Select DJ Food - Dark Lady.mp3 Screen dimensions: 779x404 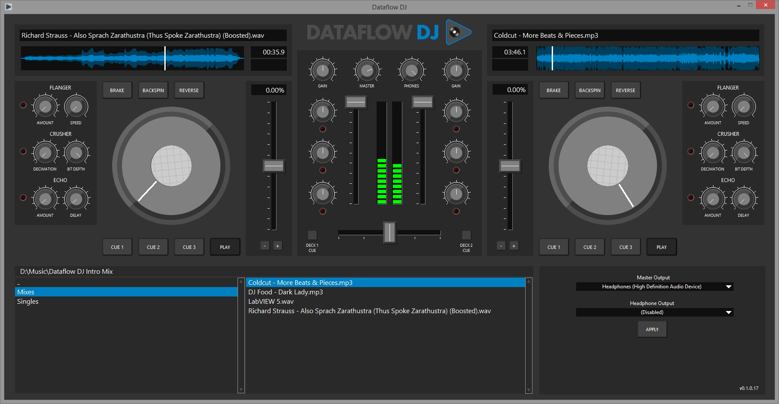tap(386, 292)
